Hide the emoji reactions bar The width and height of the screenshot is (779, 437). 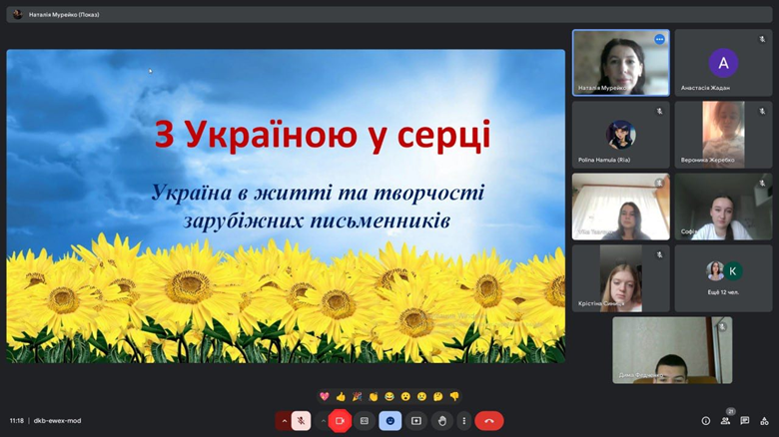(389, 421)
